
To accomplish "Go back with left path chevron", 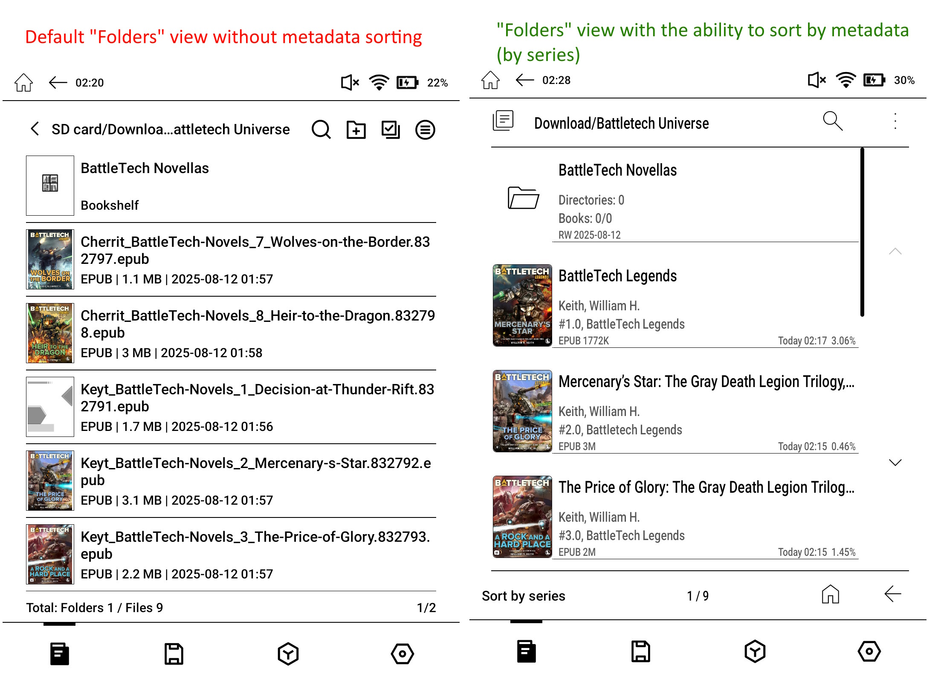I will click(x=35, y=129).
